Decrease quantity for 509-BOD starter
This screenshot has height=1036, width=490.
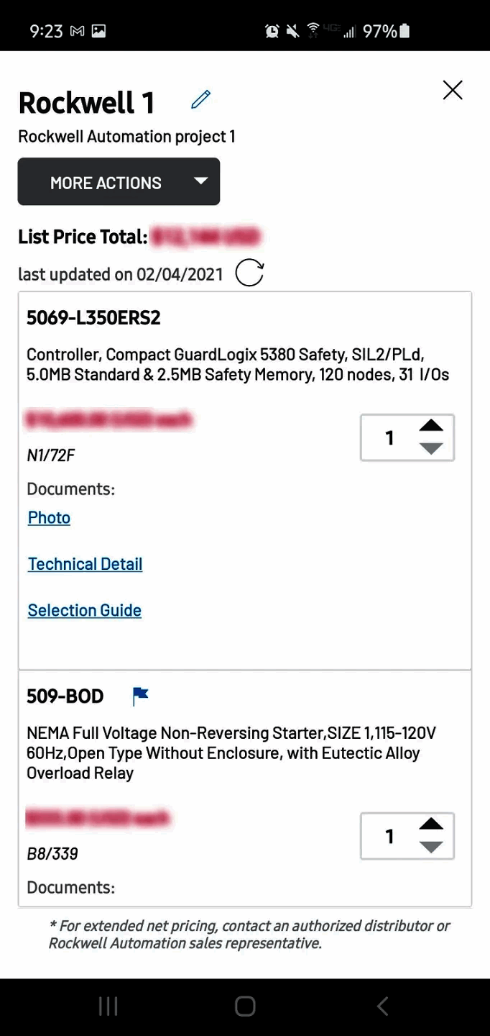tap(431, 847)
